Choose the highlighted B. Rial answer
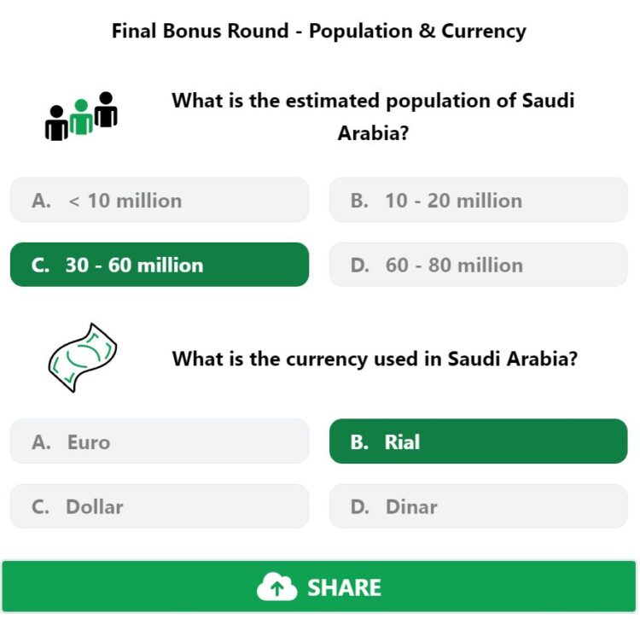Screen dimensions: 640x619 click(479, 441)
